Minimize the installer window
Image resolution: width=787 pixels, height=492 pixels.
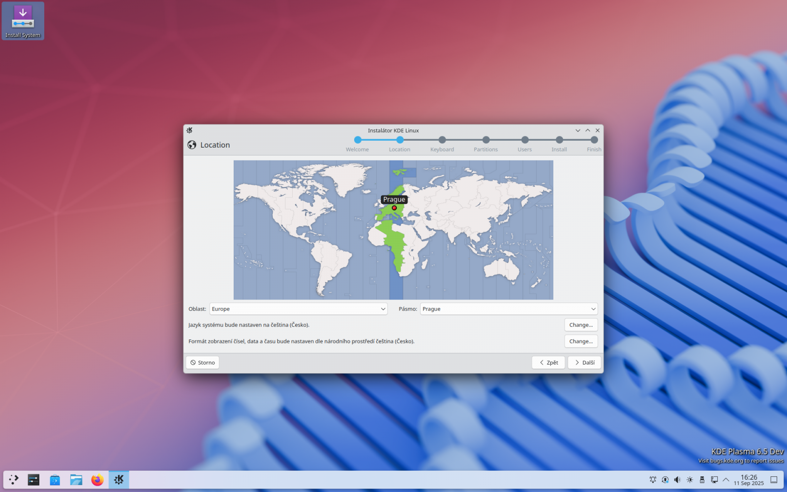point(578,130)
